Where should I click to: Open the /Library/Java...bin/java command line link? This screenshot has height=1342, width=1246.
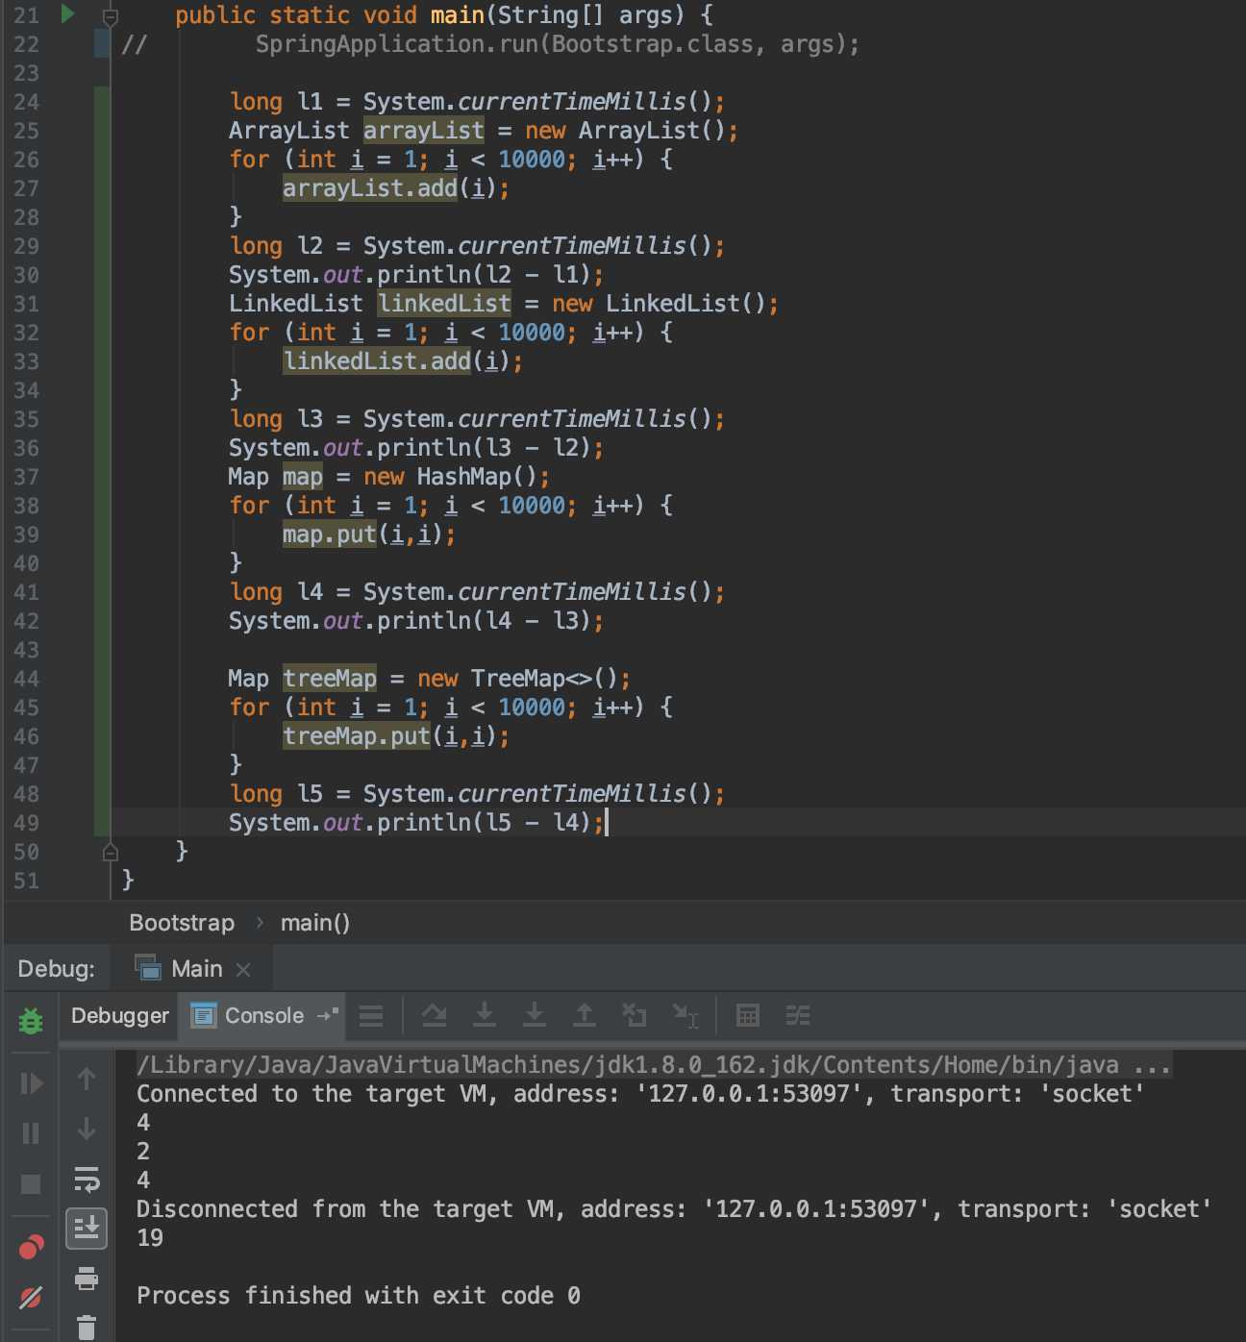click(654, 1065)
